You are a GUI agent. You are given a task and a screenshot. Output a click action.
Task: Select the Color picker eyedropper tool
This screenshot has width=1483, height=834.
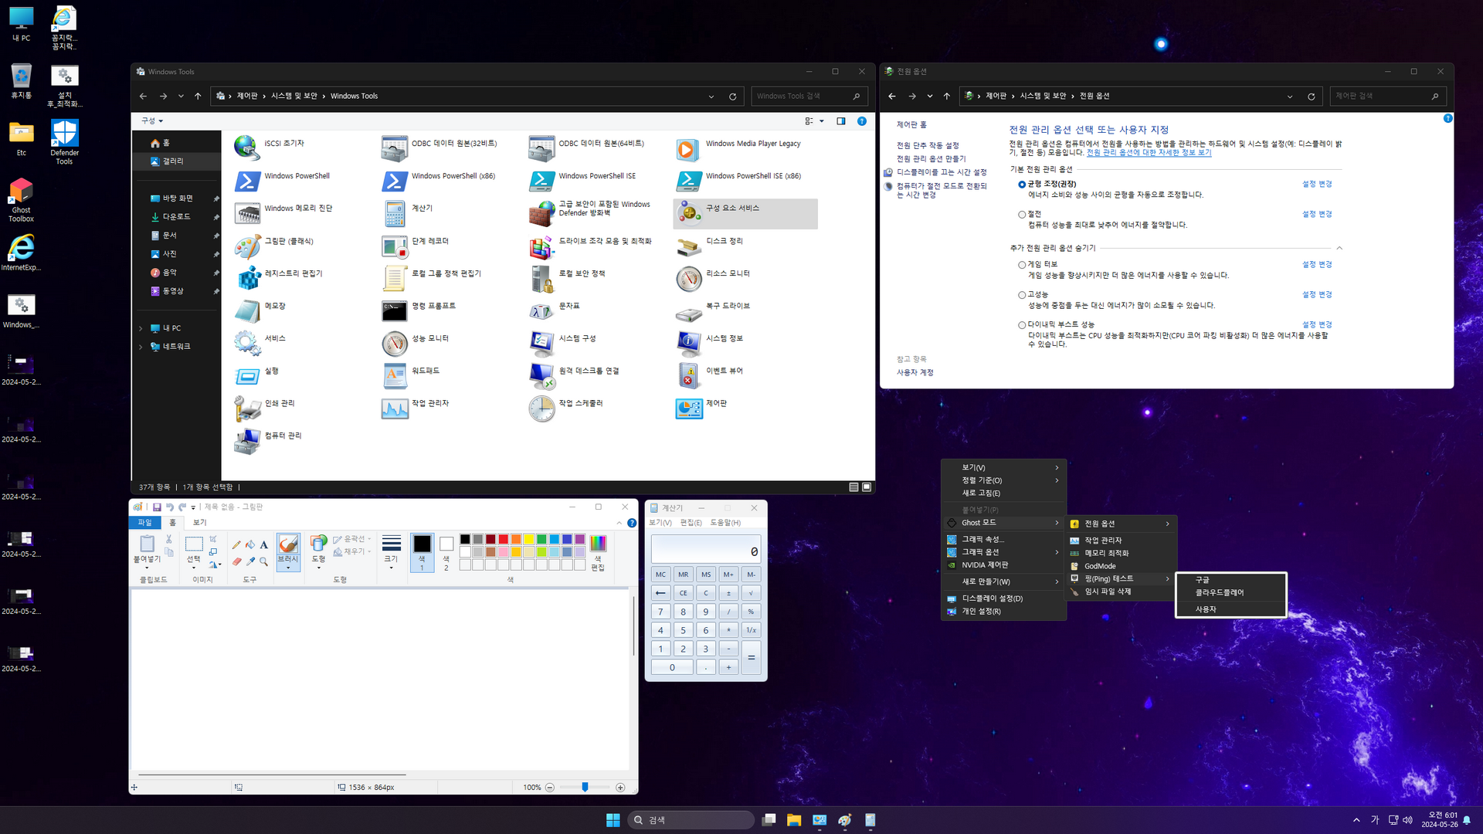point(250,561)
